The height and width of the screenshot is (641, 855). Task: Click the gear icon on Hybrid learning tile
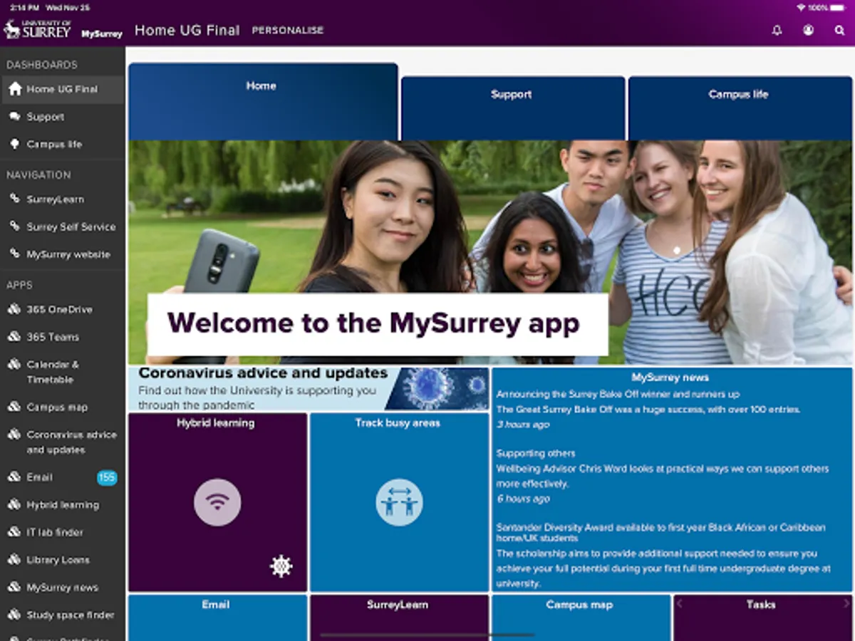(281, 566)
